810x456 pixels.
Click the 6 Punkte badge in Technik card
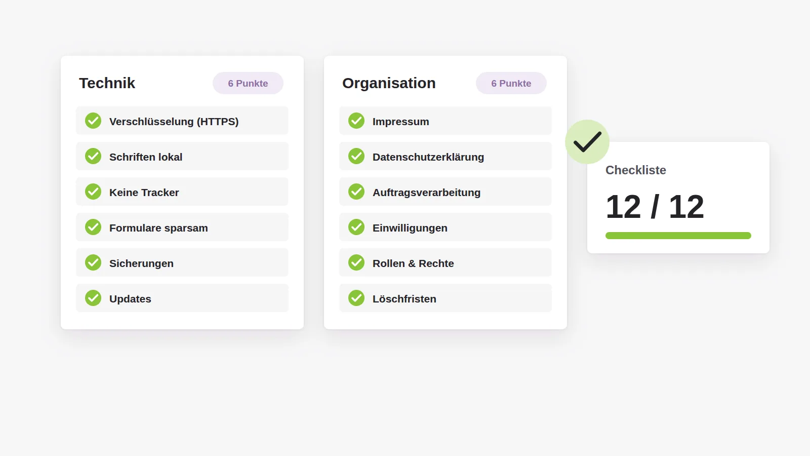[x=248, y=83]
